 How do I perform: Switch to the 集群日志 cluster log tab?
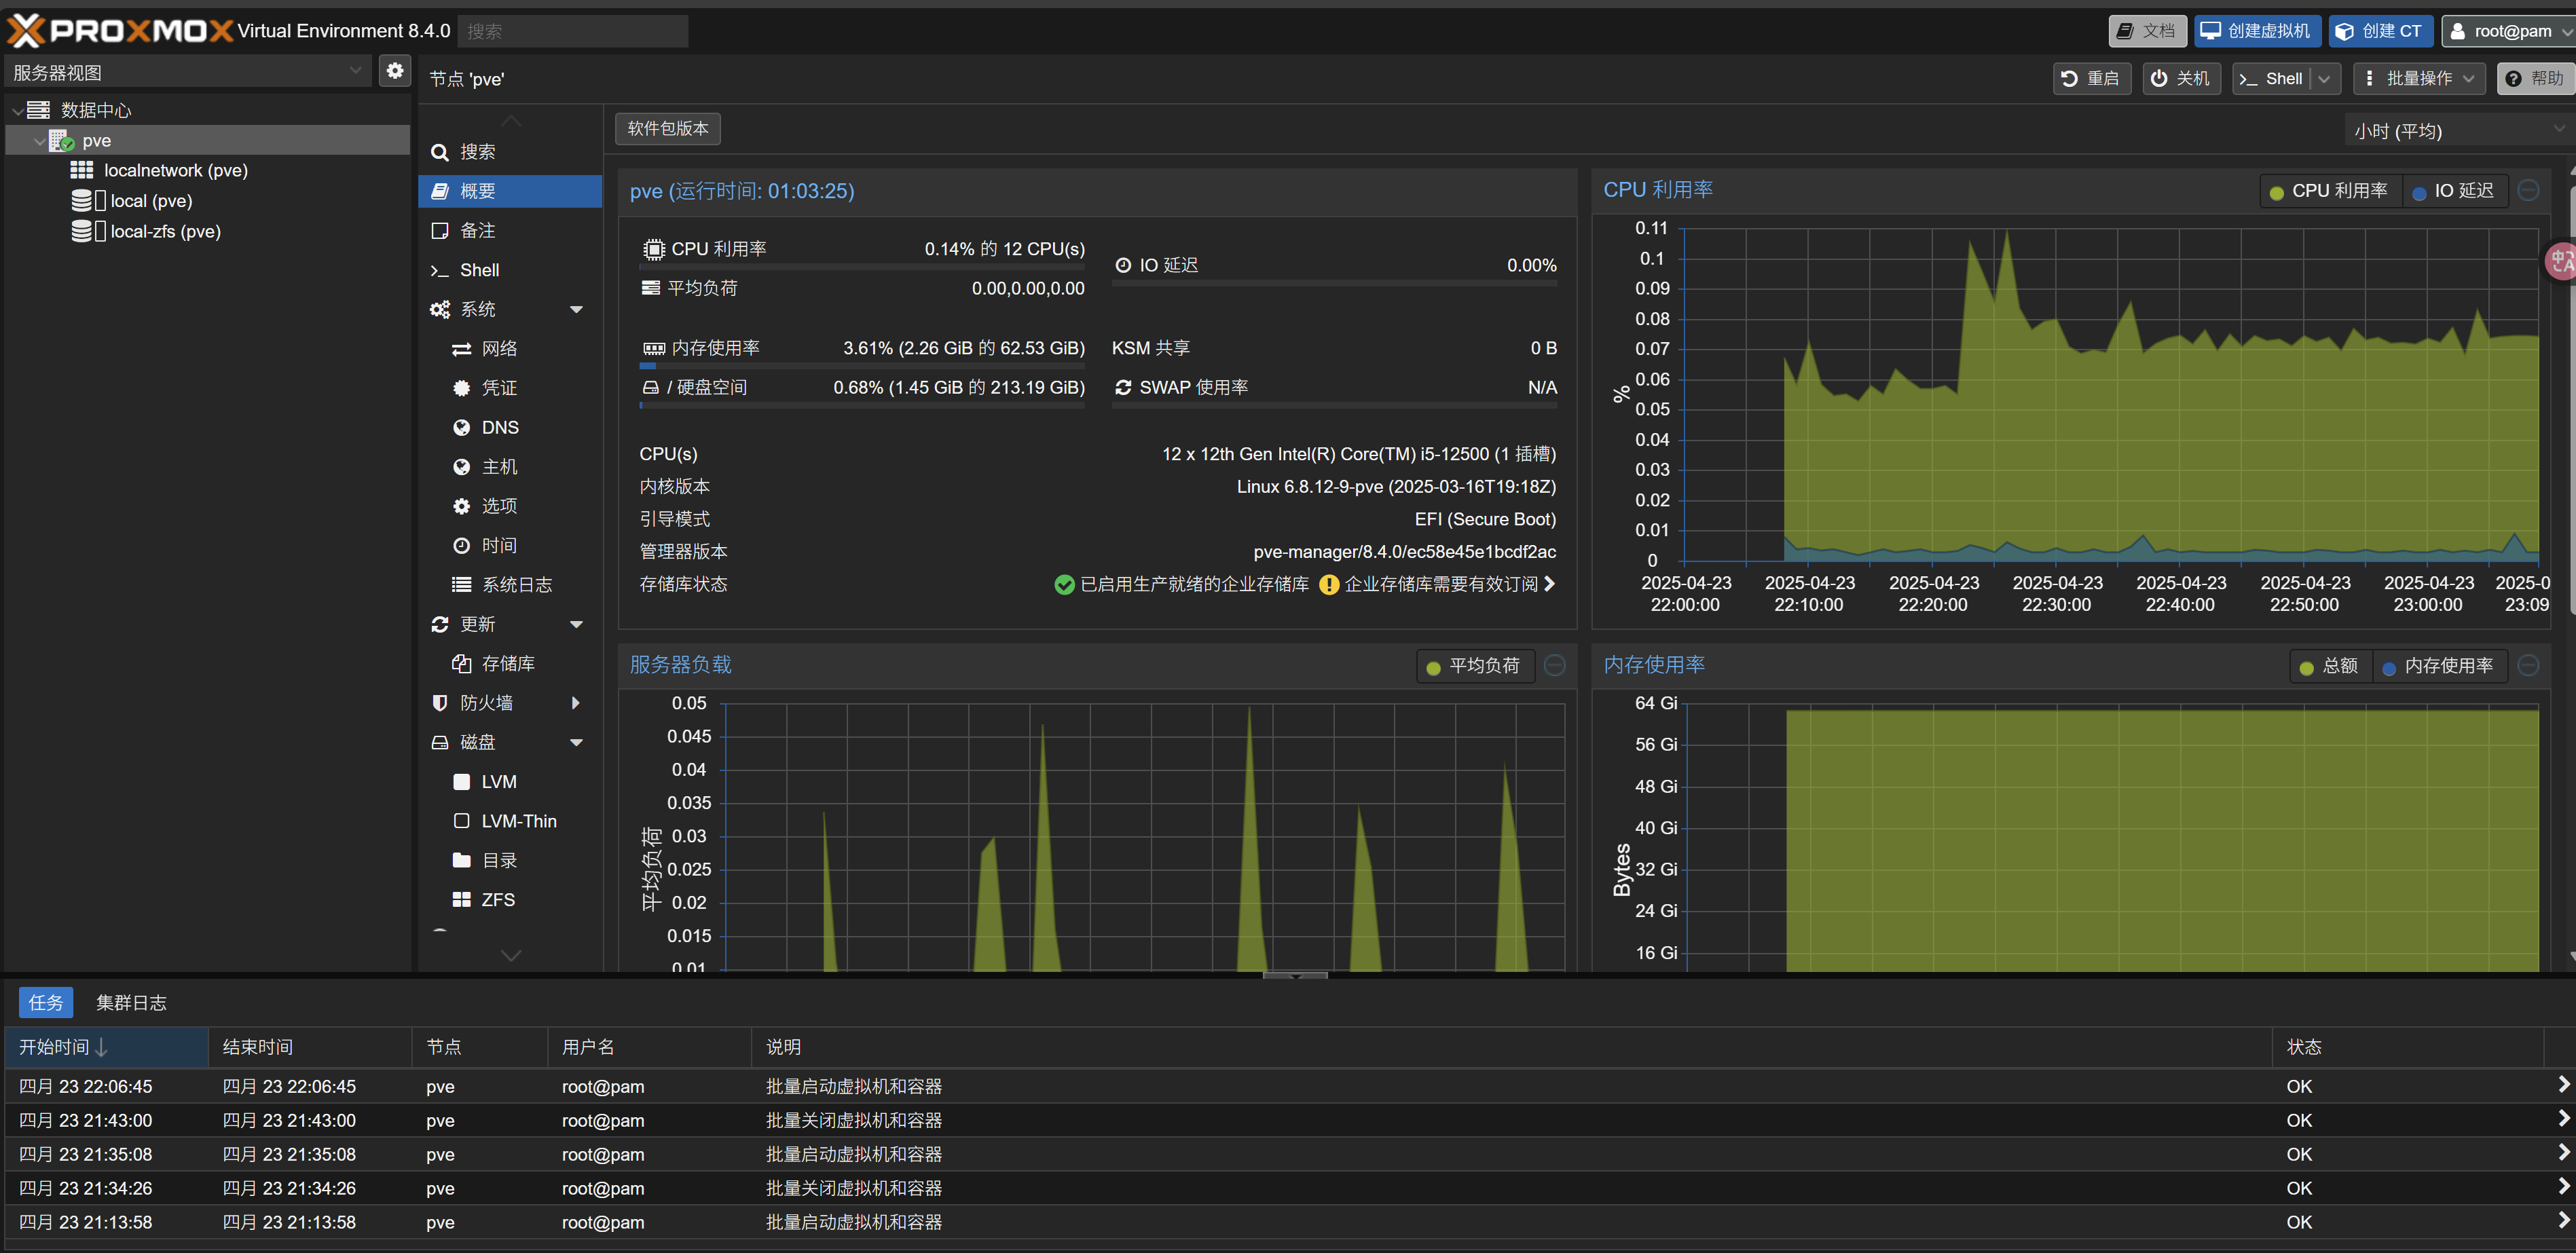coord(131,1003)
